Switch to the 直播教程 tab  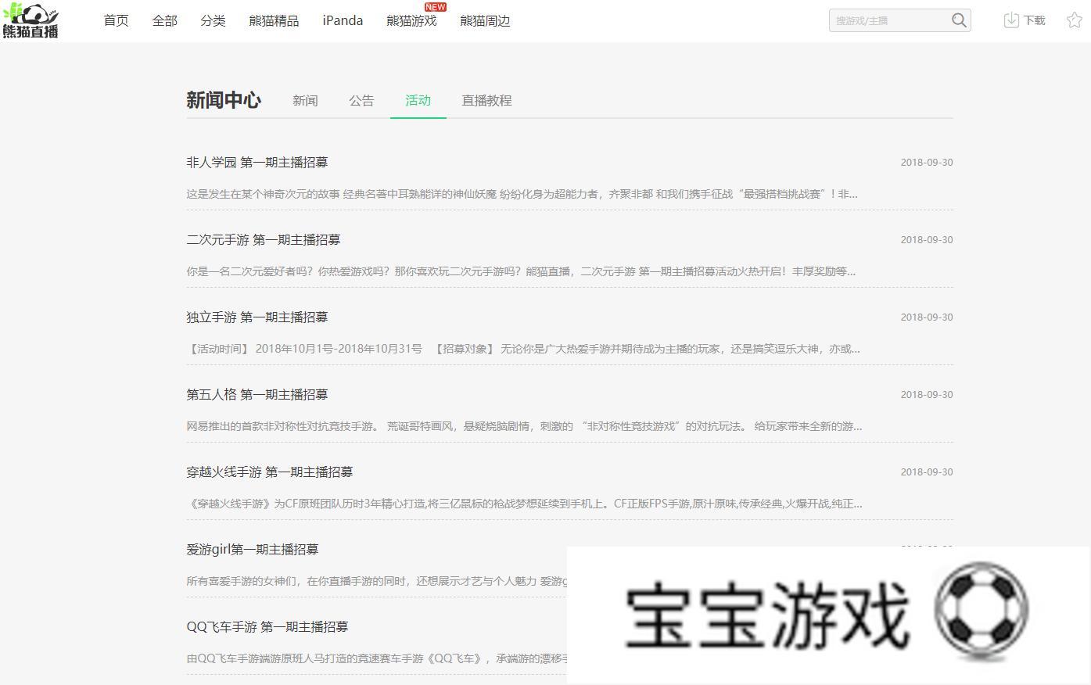click(x=486, y=100)
